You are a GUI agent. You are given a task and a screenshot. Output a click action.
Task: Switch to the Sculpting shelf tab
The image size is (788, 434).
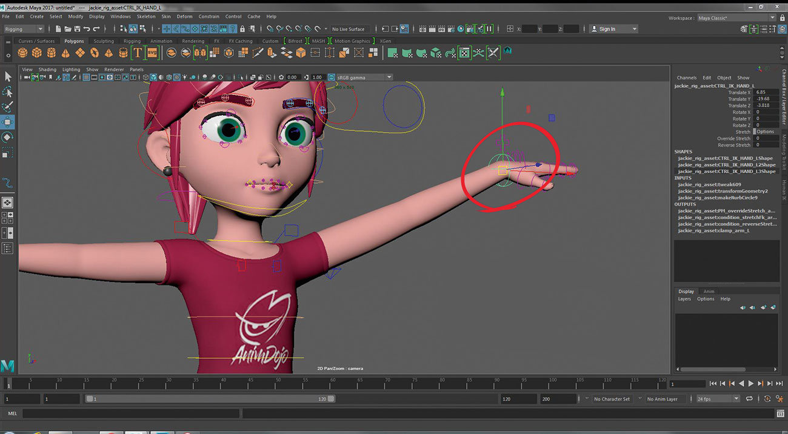104,41
